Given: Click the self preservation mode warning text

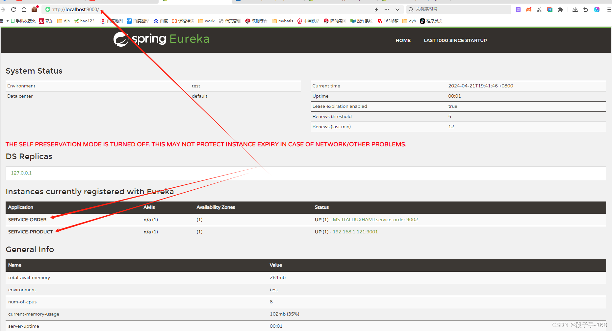Looking at the screenshot, I should (206, 144).
